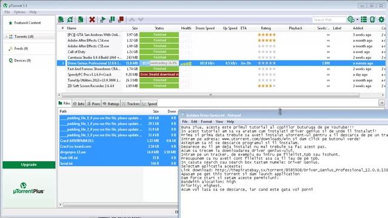Click GTA San Andreas star rating

point(267,35)
